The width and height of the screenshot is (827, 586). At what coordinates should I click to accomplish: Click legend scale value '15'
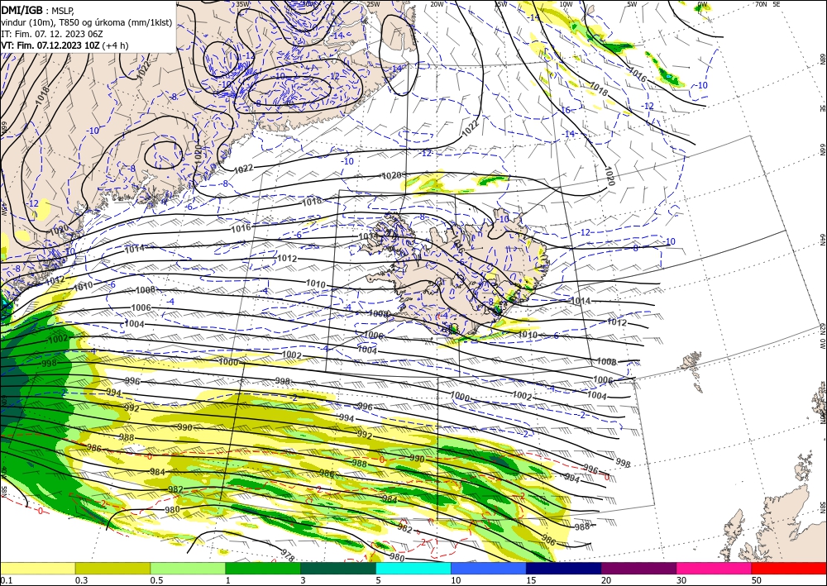pos(531,580)
